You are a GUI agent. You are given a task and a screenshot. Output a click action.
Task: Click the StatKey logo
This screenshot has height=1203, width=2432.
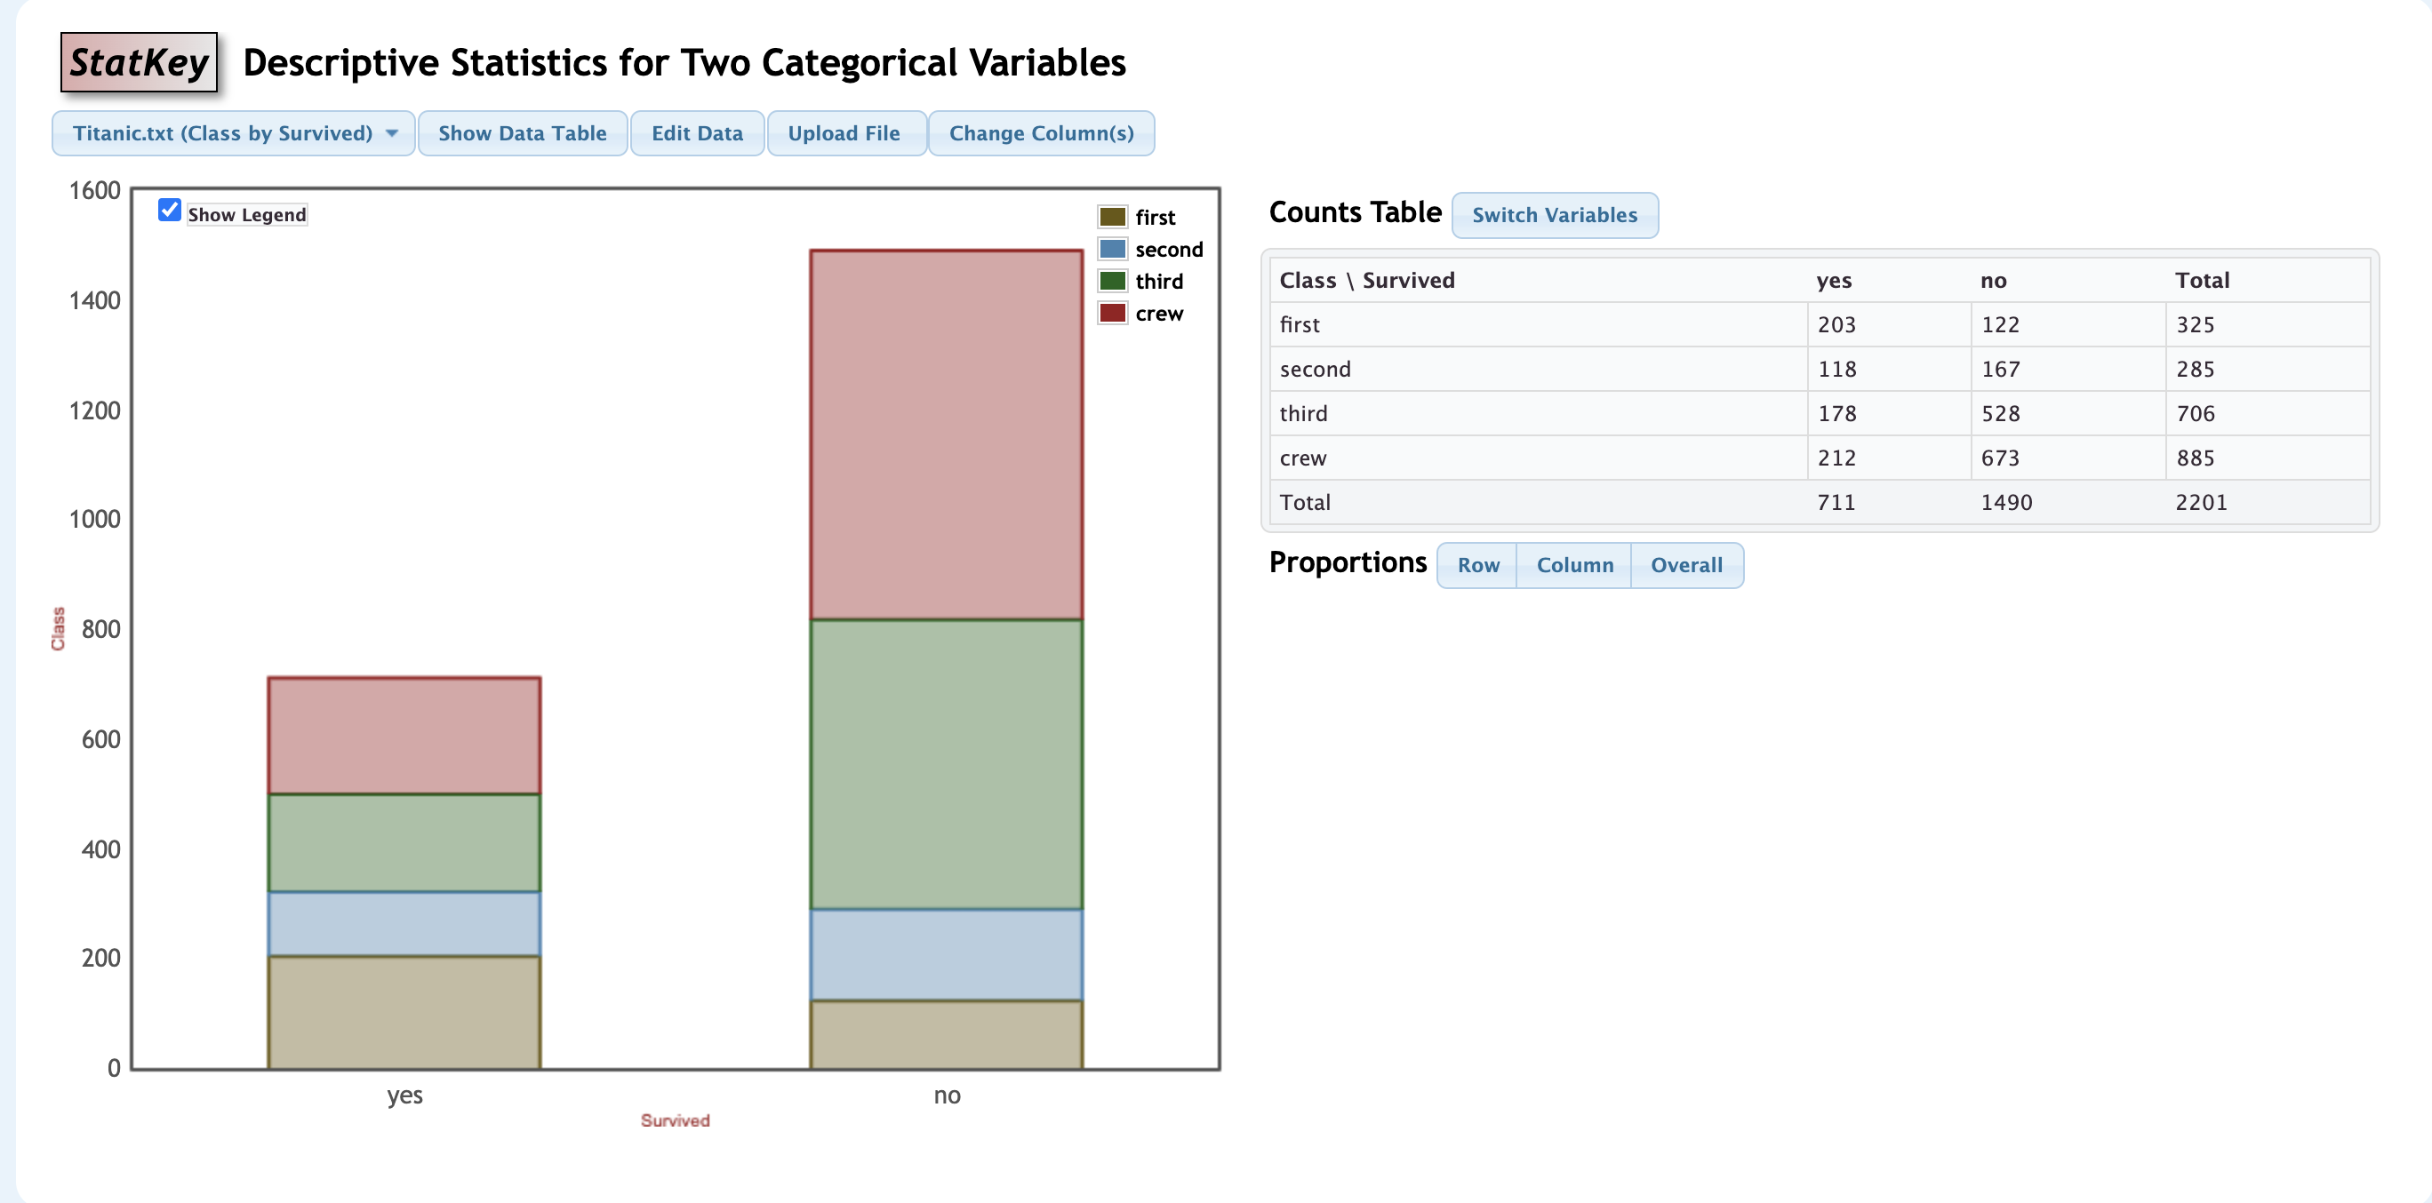tap(139, 62)
